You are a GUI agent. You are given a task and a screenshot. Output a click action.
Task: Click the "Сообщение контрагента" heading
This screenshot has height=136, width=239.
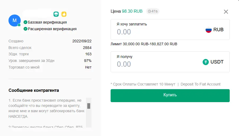[x=34, y=90]
